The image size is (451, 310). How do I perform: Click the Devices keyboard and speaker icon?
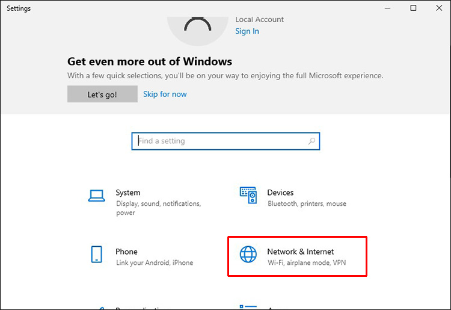tap(248, 195)
